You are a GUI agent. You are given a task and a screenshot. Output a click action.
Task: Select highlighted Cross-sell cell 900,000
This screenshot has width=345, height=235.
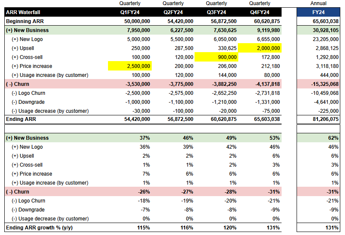point(216,57)
